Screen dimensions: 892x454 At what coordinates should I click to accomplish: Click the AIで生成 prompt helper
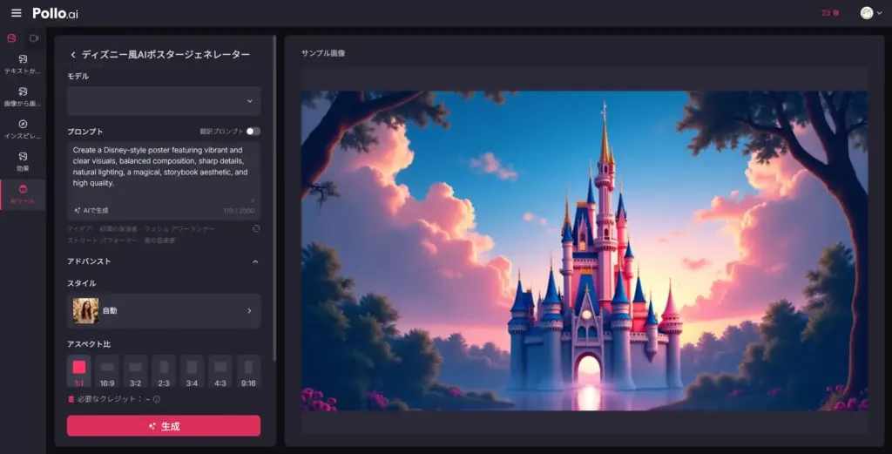coord(91,211)
